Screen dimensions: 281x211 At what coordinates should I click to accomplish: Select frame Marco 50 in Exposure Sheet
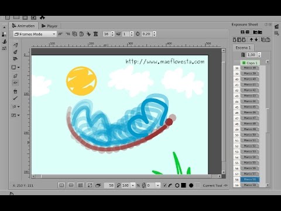(x=250, y=135)
